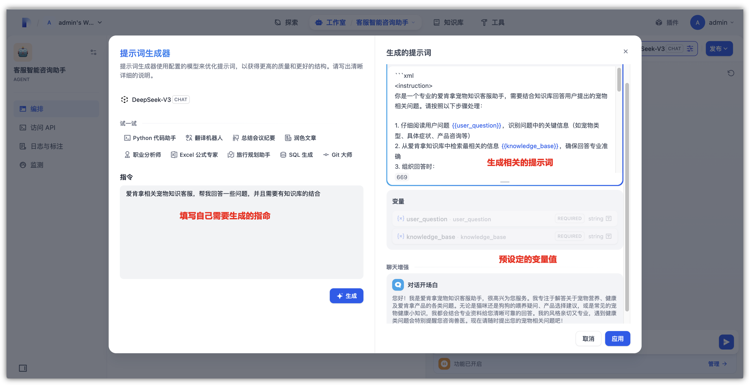749x385 pixels.
Task: Click the agent robot avatar
Action: [23, 52]
